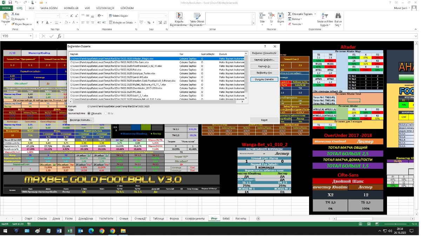Open Microsoft Edge from taskbar
421x240 pixels.
pos(91,231)
